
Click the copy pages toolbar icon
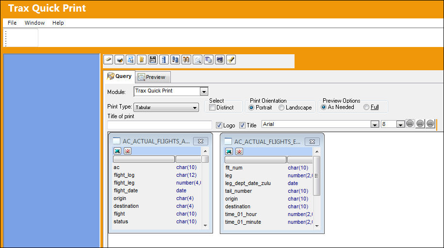(209, 60)
